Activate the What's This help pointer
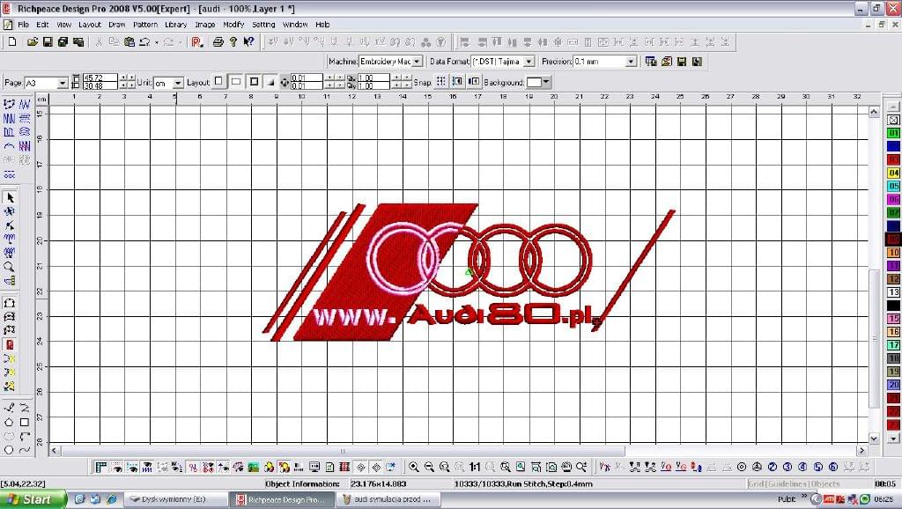The image size is (902, 509). 248,42
